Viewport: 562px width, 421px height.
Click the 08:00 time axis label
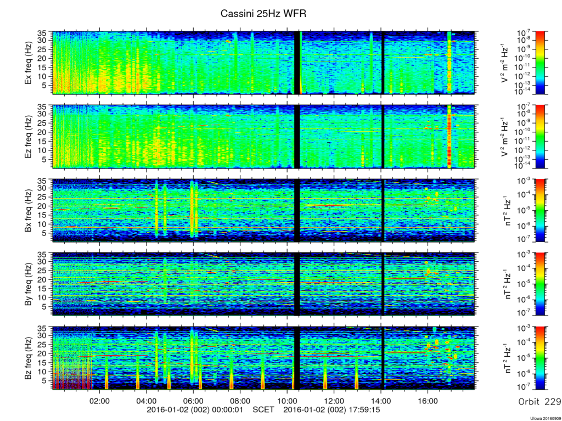click(x=240, y=401)
